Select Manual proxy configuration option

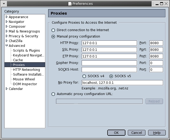[53, 36]
